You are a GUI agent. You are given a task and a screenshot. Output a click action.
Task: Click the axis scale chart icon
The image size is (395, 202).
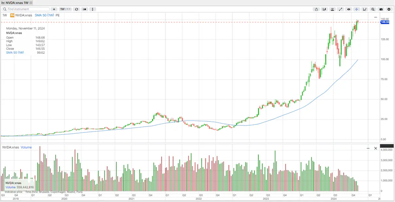[x=365, y=9]
